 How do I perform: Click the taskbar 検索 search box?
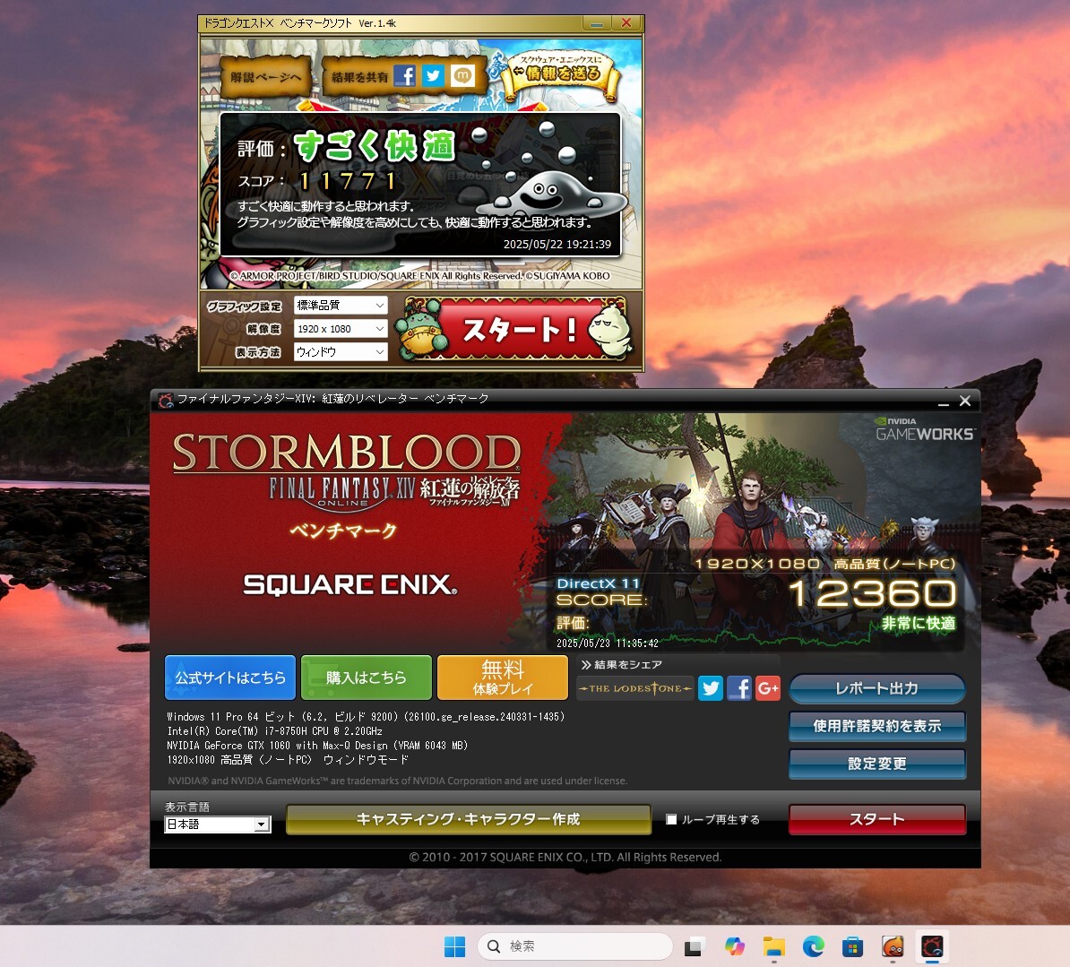(575, 946)
